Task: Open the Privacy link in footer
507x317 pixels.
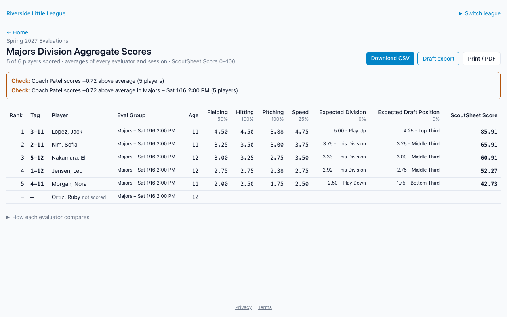Action: click(x=243, y=307)
